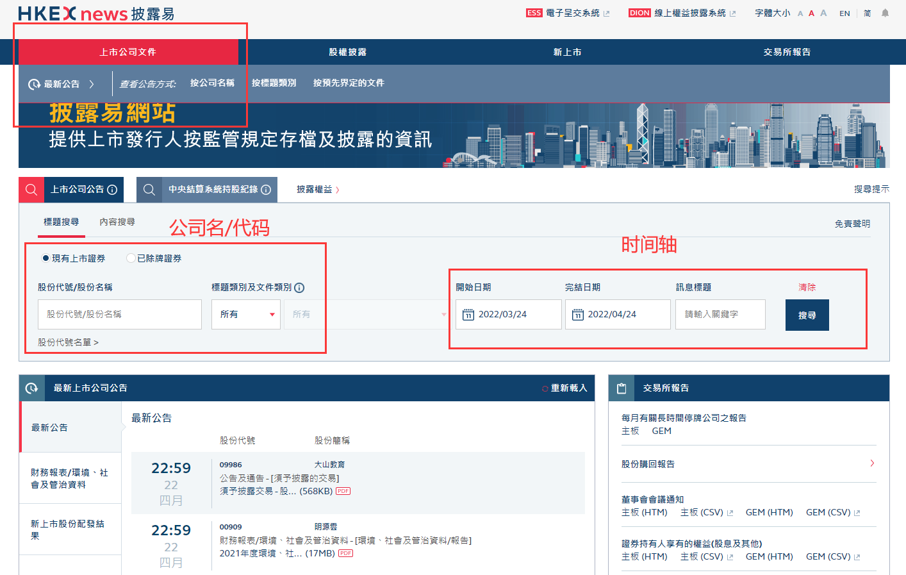Screen dimensions: 906x575
Task: Click the notification bell icon
Action: (x=885, y=13)
